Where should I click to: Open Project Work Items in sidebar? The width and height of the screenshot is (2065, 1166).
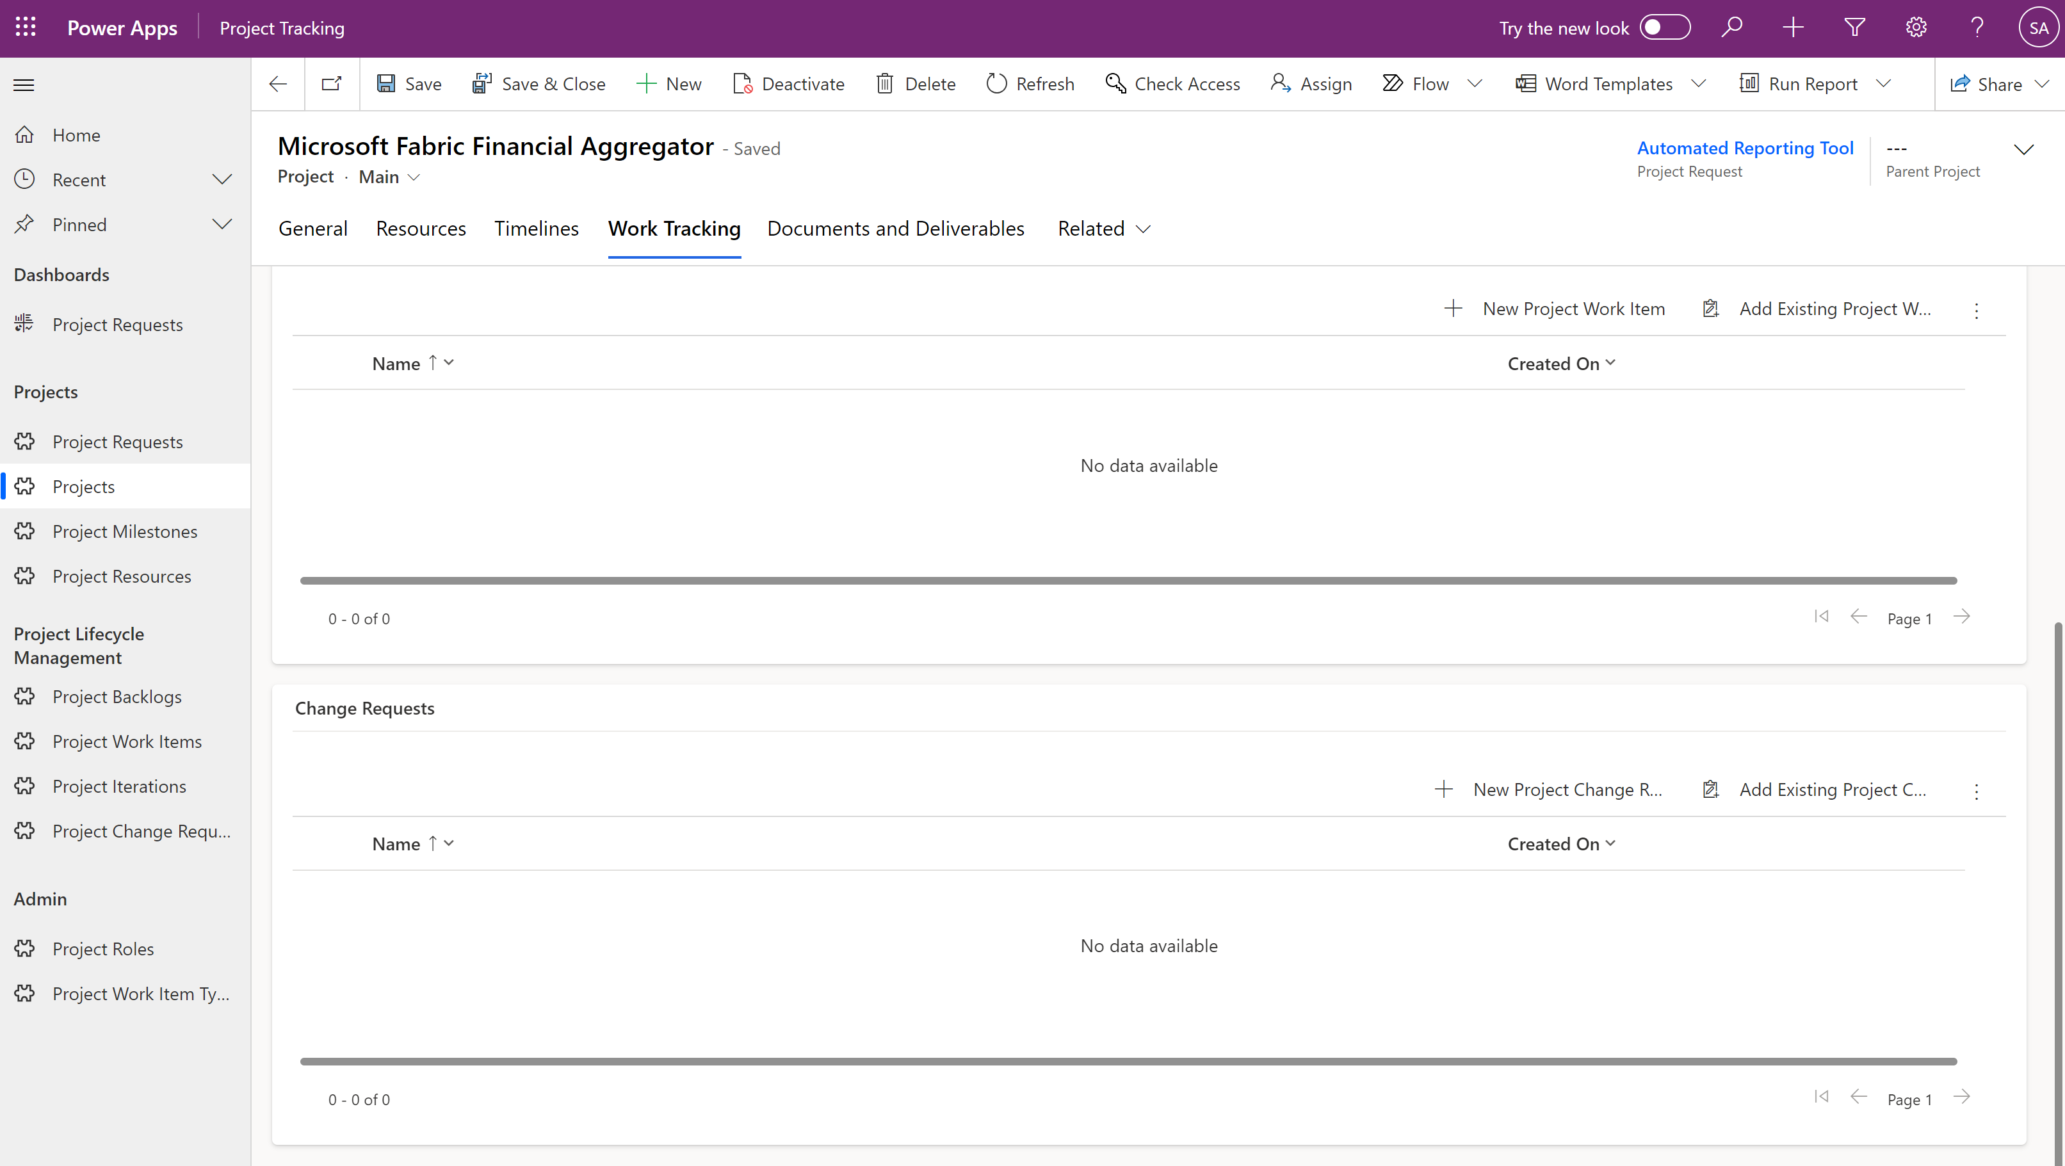point(125,742)
